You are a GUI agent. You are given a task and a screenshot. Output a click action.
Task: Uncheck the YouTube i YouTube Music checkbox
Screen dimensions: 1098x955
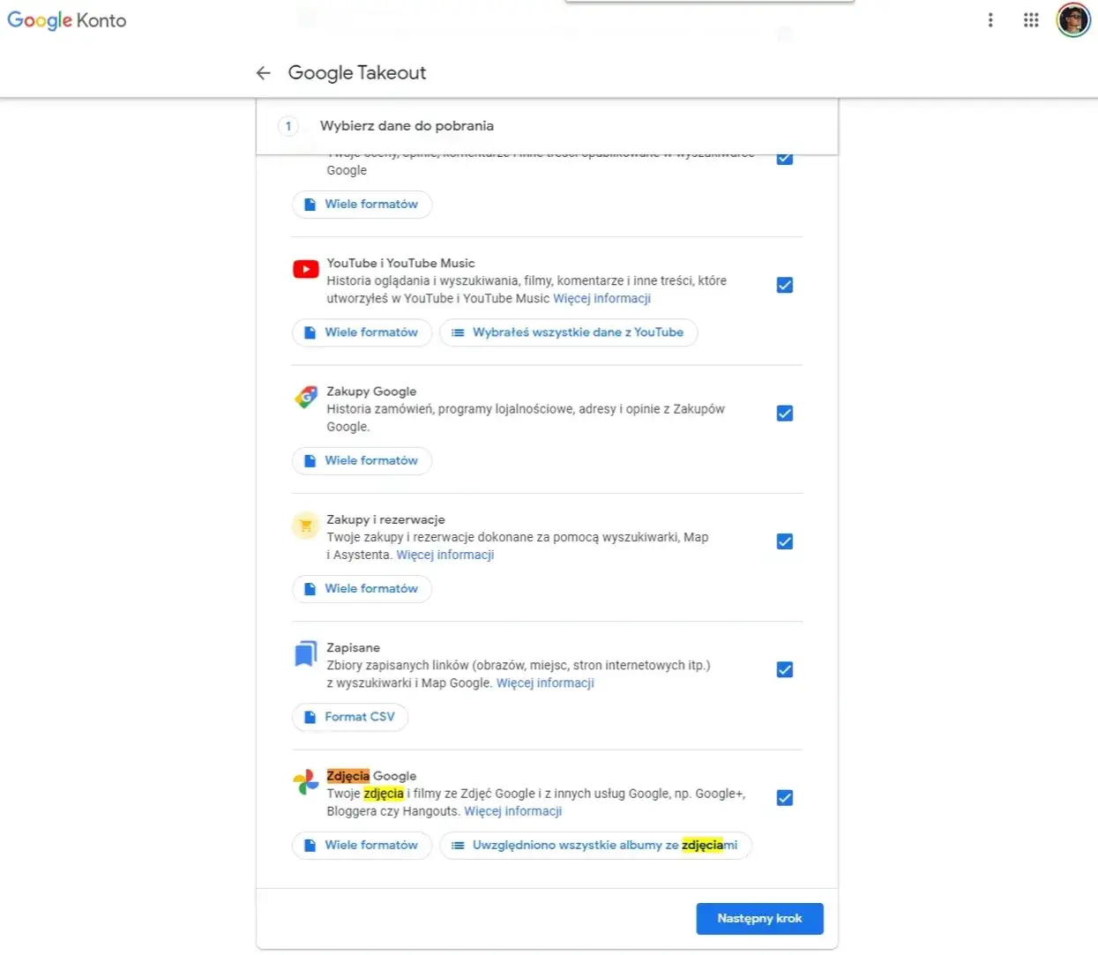tap(784, 285)
